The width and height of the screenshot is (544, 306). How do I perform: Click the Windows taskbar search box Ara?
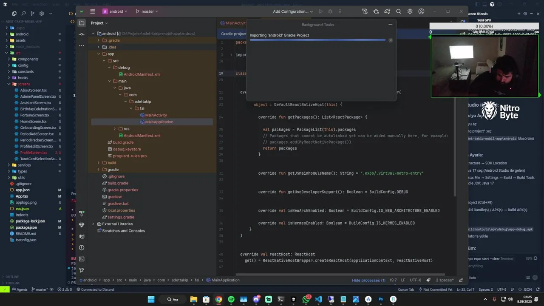tap(173, 299)
